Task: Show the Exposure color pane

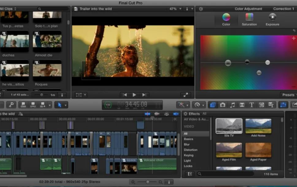Action: click(x=272, y=19)
